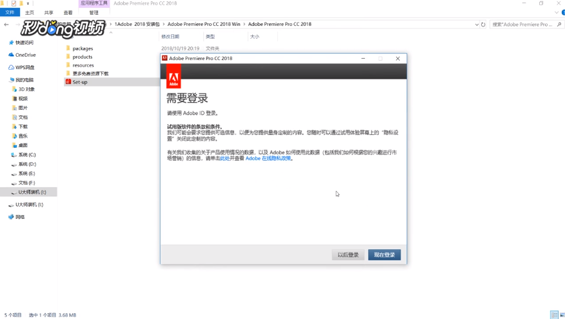Open the 文档 library folder
The height and width of the screenshot is (319, 565).
(23, 118)
